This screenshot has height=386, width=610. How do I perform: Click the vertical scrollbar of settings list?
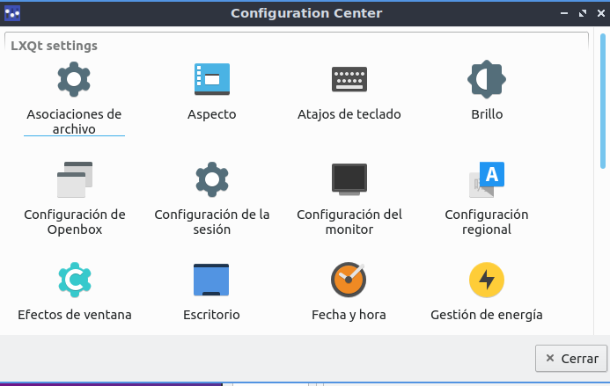(x=603, y=101)
